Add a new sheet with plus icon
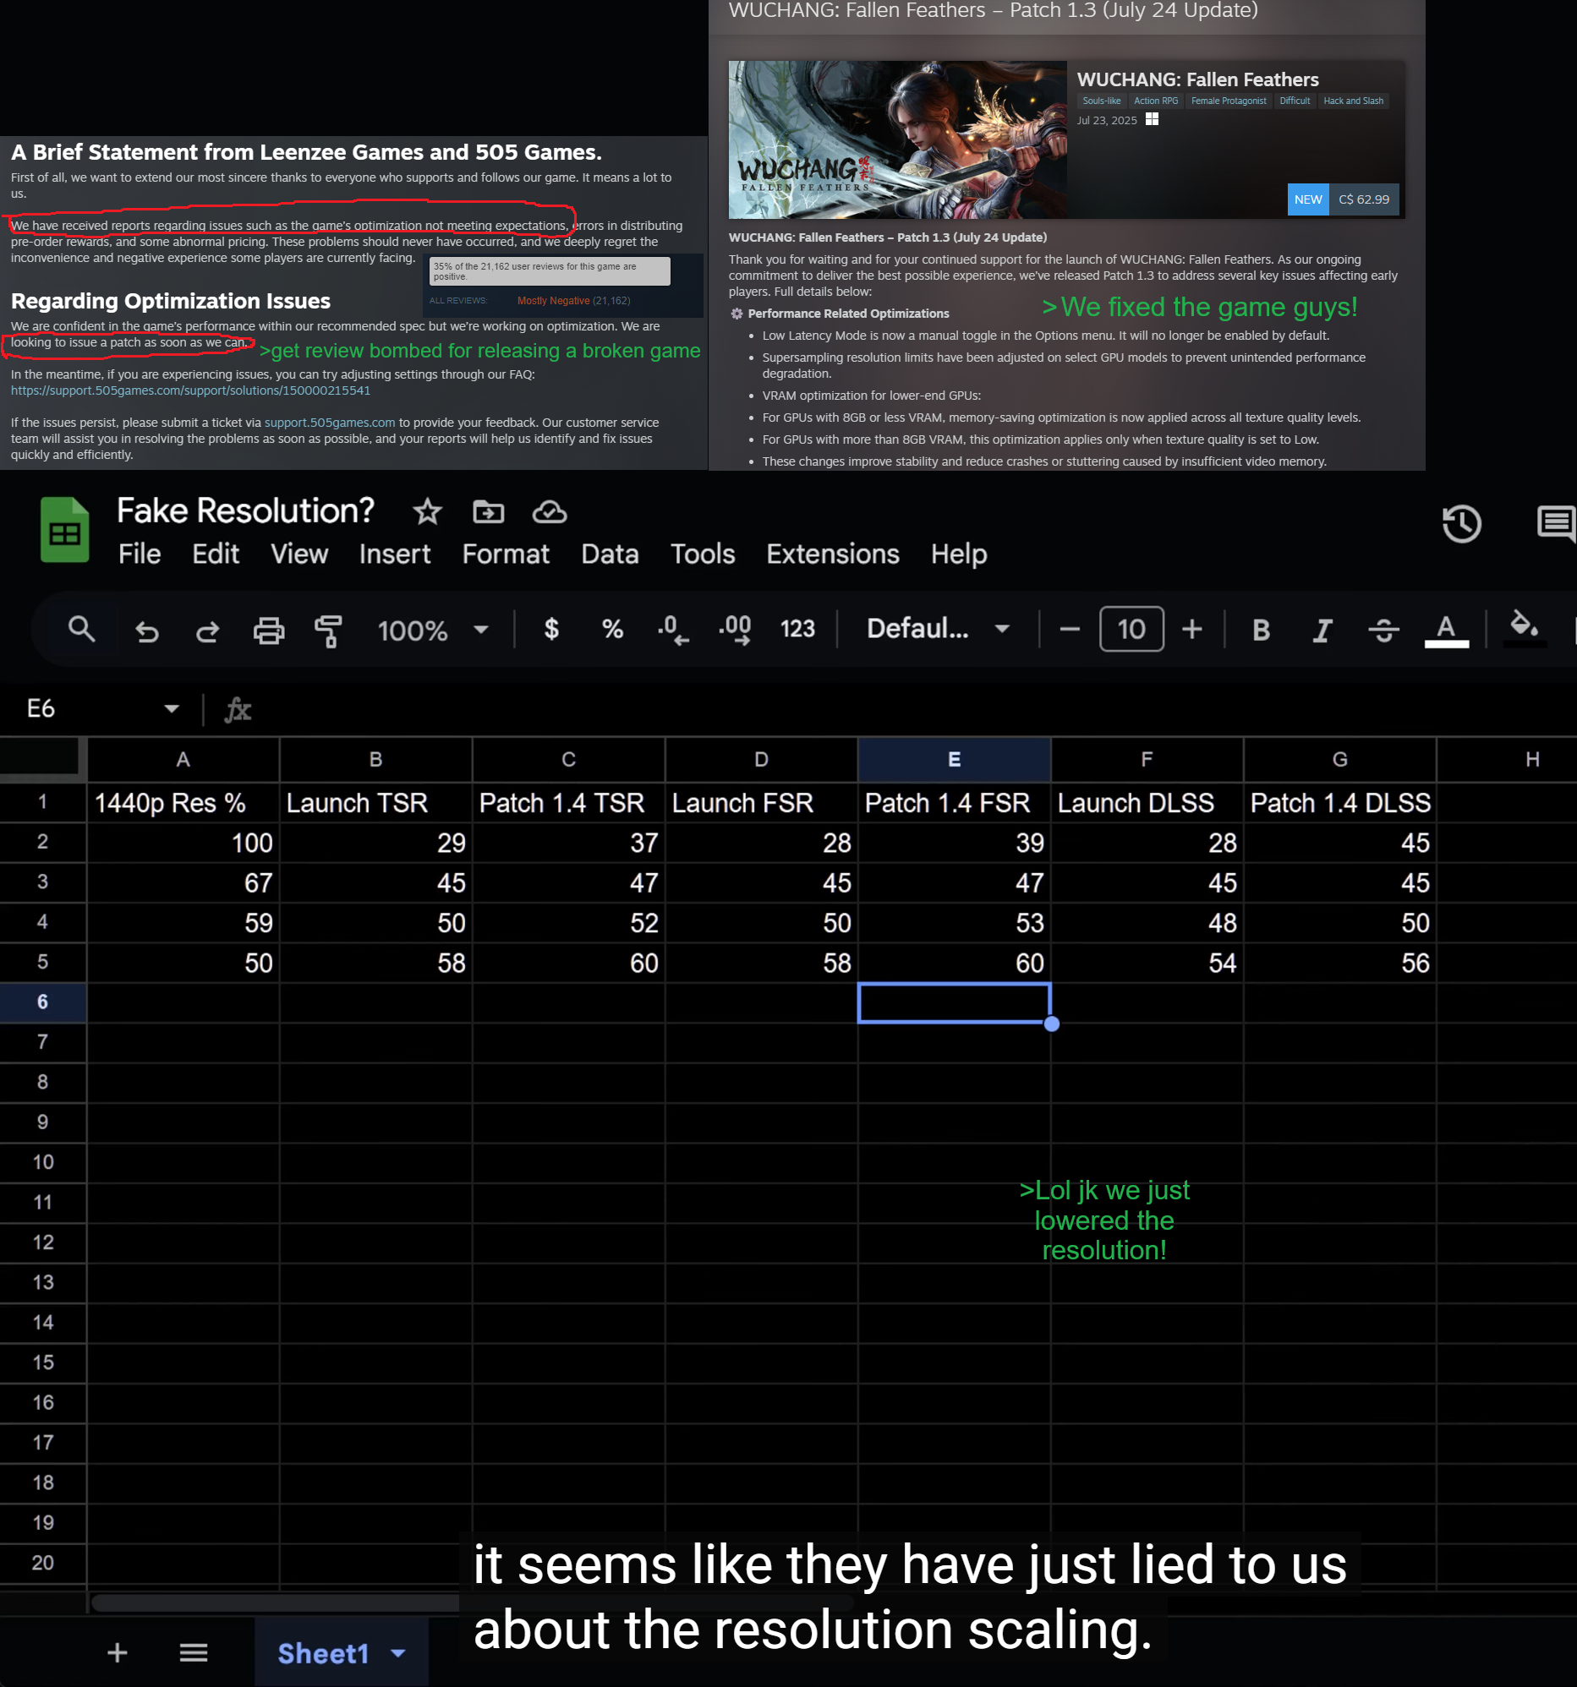This screenshot has height=1687, width=1577. 118,1652
